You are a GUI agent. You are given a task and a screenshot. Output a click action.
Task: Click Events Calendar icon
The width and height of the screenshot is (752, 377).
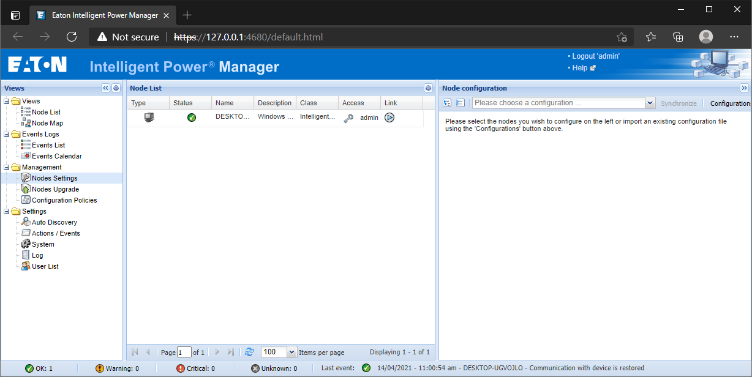click(26, 156)
